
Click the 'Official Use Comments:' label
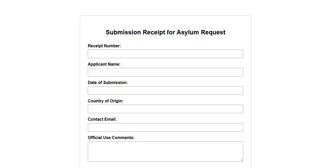tap(111, 138)
